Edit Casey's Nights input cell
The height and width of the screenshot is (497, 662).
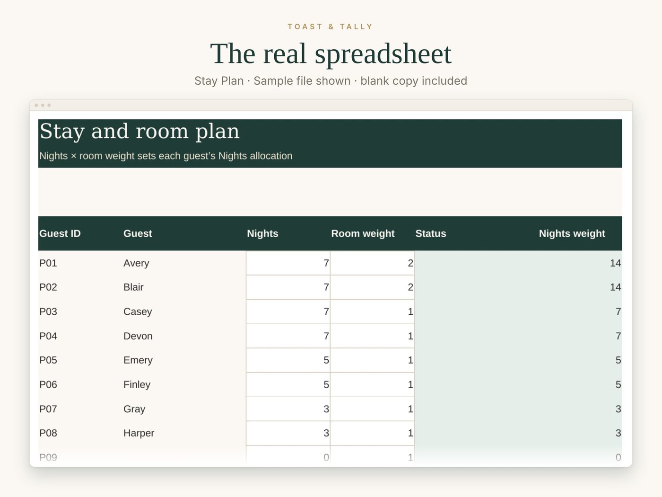point(288,312)
